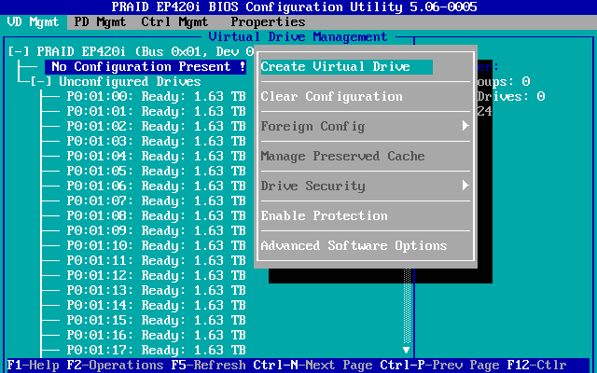Pick drive P0:01:08 from unconfigured drives
Screen dimensions: 597x373
pos(156,216)
